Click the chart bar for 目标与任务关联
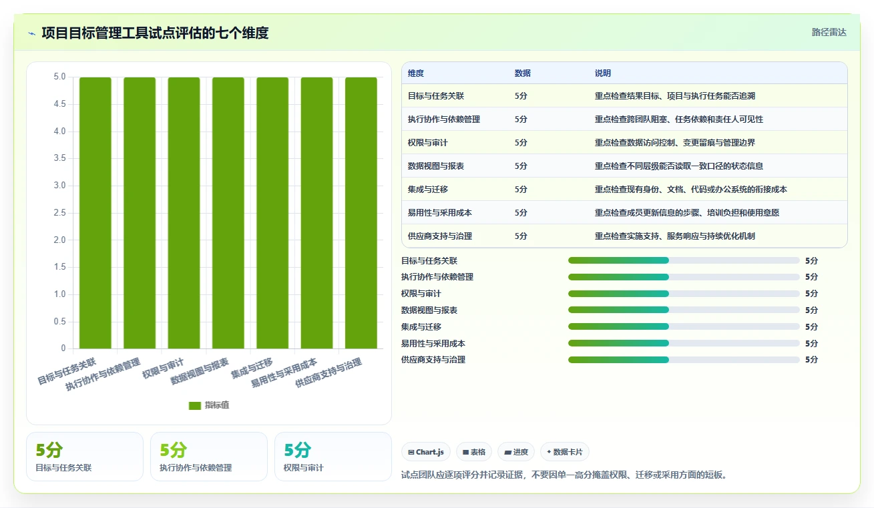Image resolution: width=874 pixels, height=508 pixels. (x=95, y=213)
